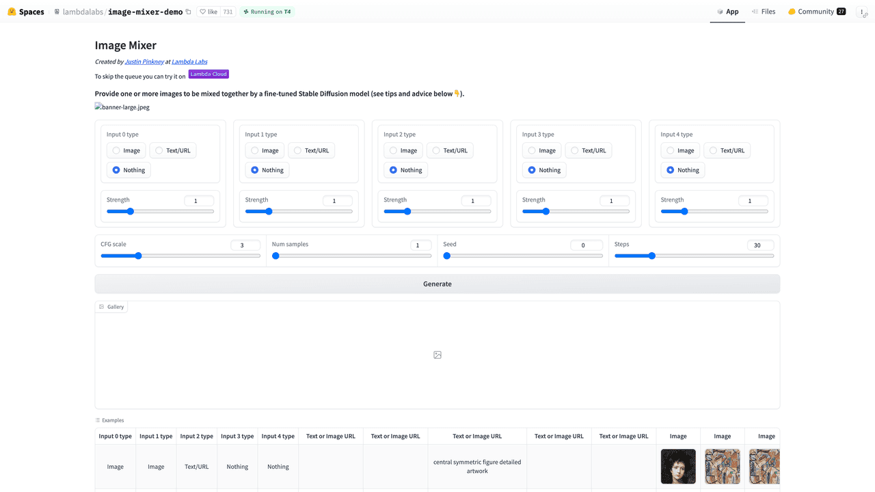Click the broken banner-large.jpeg image
875x492 pixels.
pos(122,107)
